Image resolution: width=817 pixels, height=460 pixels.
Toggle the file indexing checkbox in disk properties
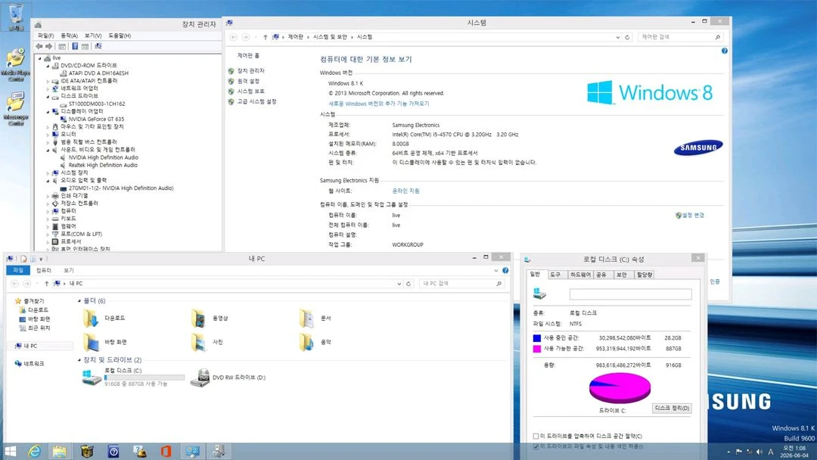[x=536, y=446]
